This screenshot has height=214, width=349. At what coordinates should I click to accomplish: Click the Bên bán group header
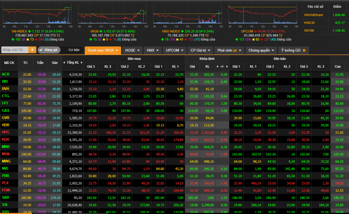tap(280, 59)
